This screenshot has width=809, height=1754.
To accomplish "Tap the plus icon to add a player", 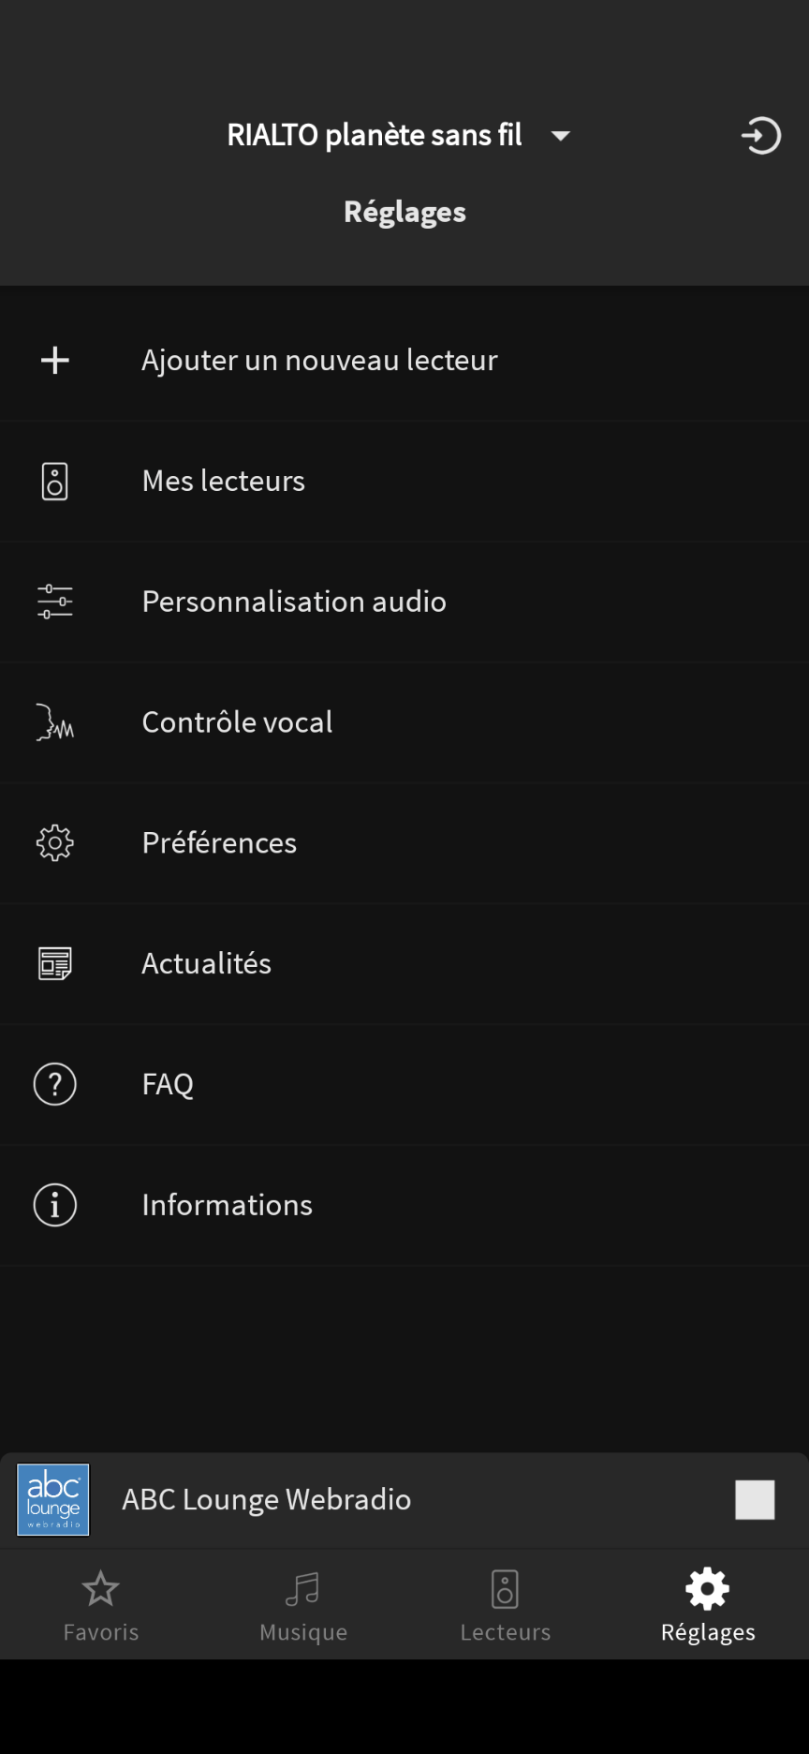I will pos(55,361).
